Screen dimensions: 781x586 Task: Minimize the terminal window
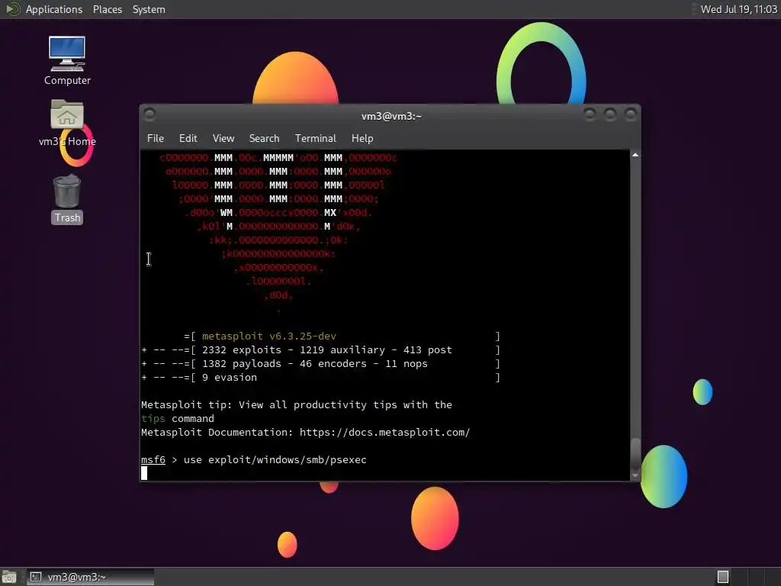click(x=590, y=114)
